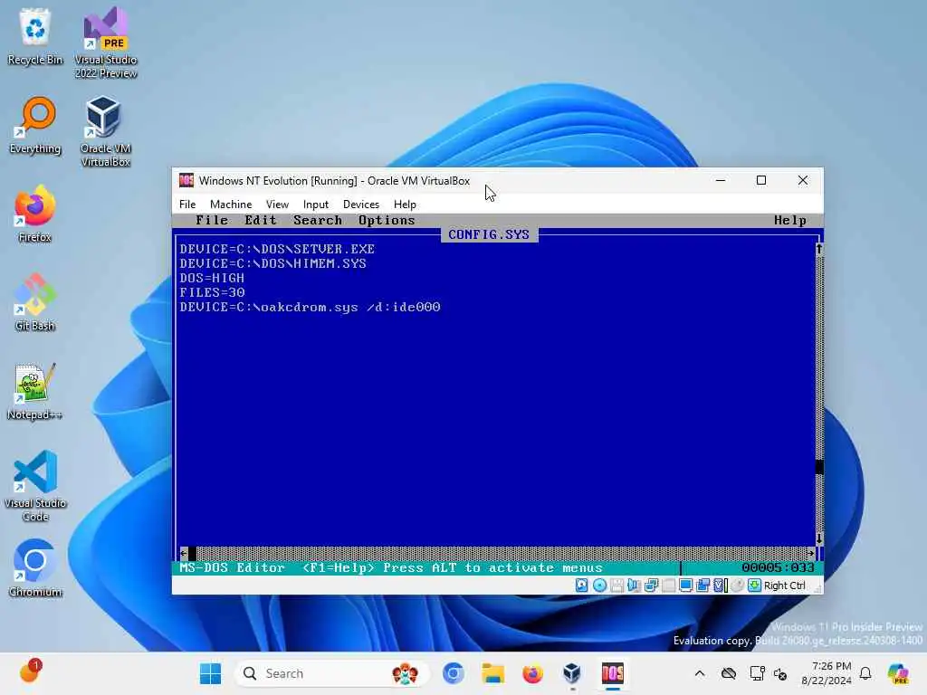Open VirtualBox Input menu
The width and height of the screenshot is (927, 695).
coord(316,204)
